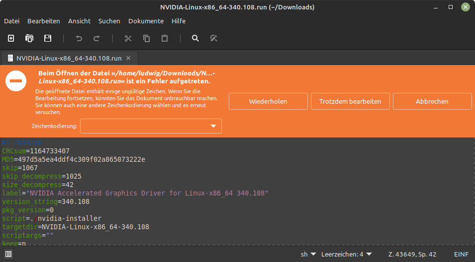Click the #! /bin/sh shebang line
Viewport: 475px width, 262px height.
[22, 142]
